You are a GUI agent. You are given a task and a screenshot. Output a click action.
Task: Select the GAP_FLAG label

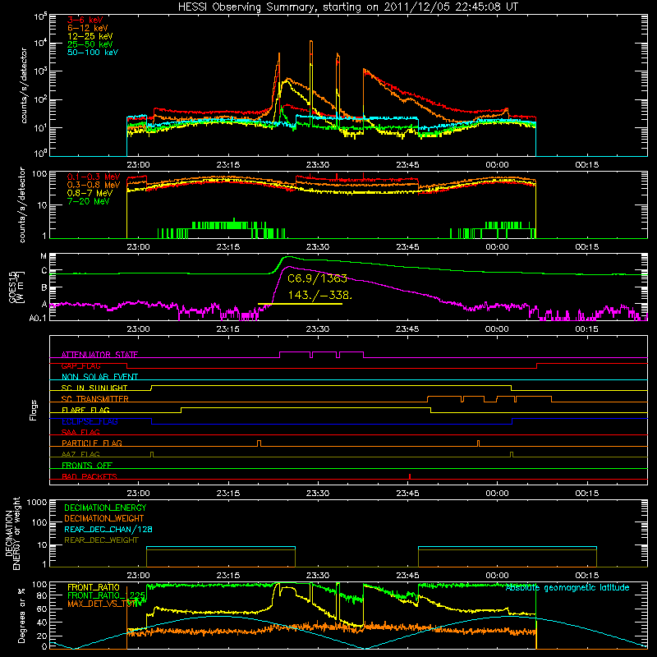(80, 365)
